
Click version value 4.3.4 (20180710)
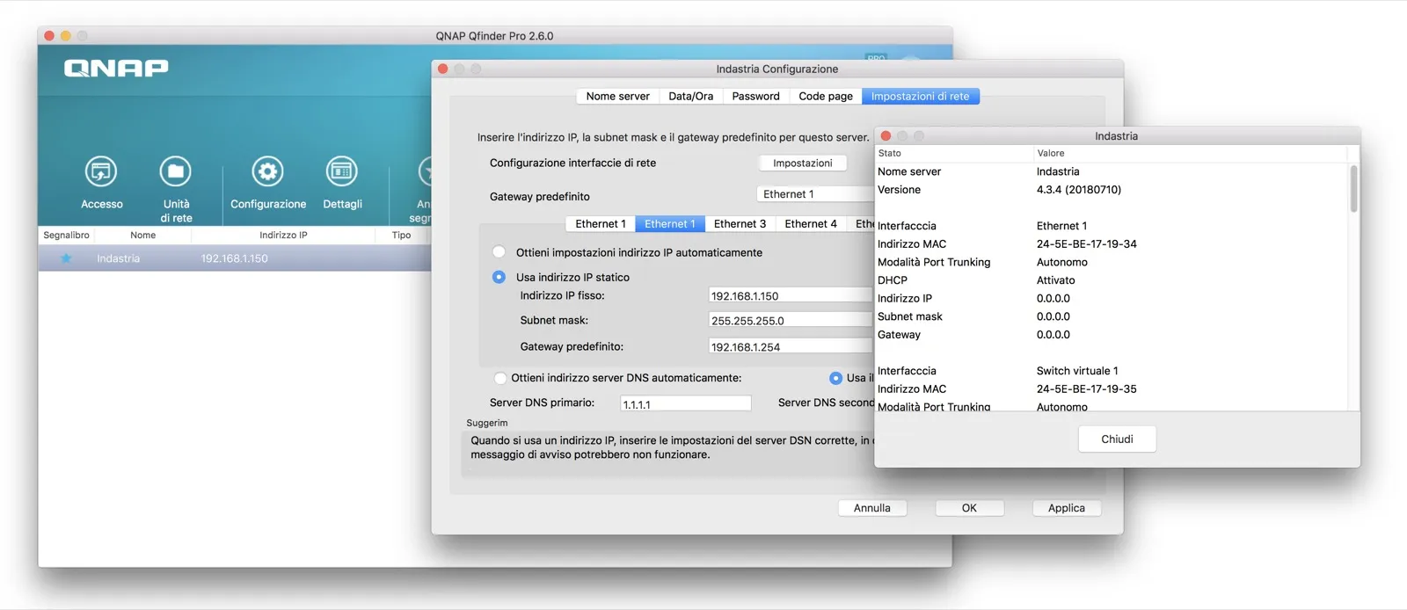pos(1078,190)
